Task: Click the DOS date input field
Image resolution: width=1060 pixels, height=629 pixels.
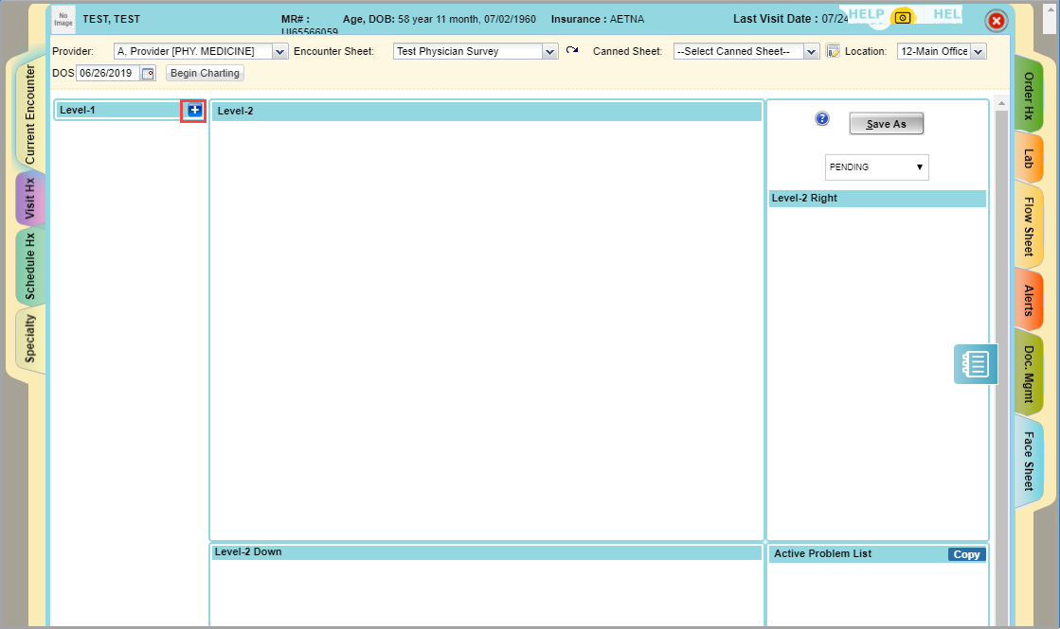Action: (x=107, y=74)
